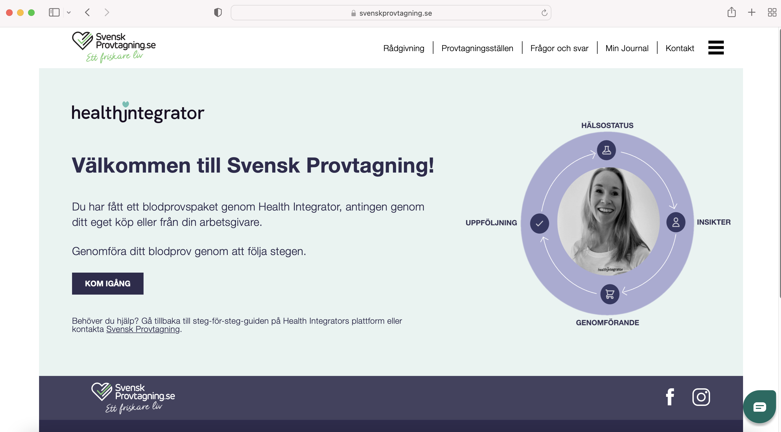Viewport: 781px width, 432px height.
Task: Open Provtagningsställen in the navigation
Action: pos(477,48)
